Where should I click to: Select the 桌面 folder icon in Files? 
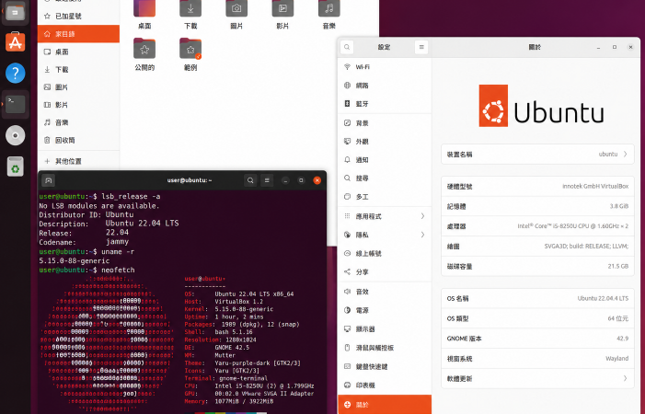pyautogui.click(x=144, y=9)
